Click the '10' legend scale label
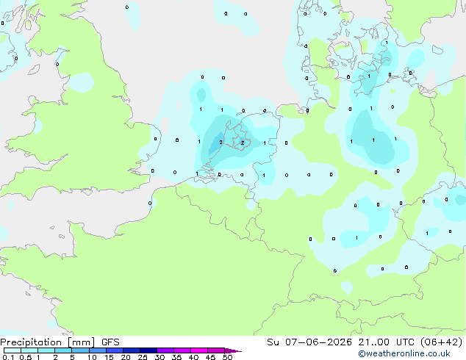 click(x=92, y=357)
